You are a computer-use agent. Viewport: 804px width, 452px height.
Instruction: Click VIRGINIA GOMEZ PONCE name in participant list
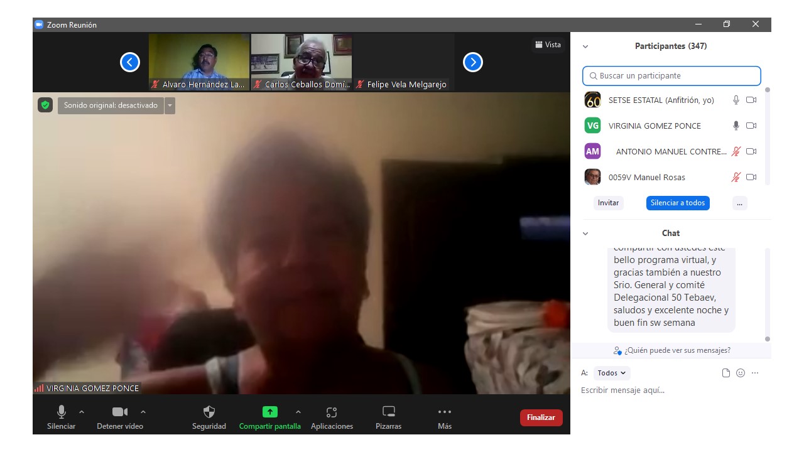(x=655, y=126)
